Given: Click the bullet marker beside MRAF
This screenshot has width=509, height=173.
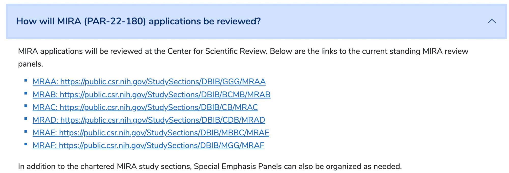Looking at the screenshot, I should pyautogui.click(x=26, y=144).
